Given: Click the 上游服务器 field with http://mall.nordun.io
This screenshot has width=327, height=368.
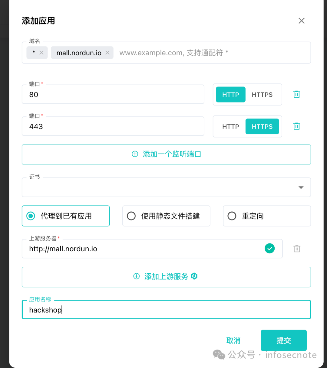Looking at the screenshot, I should [x=152, y=249].
